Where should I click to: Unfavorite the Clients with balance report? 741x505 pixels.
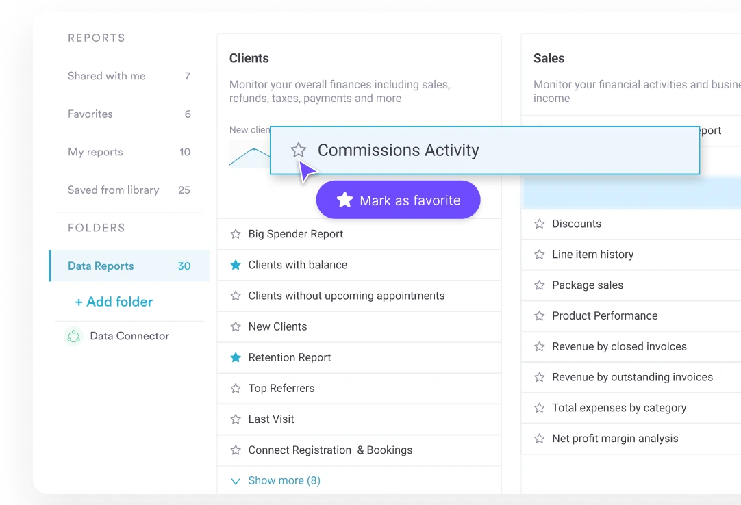pyautogui.click(x=236, y=265)
